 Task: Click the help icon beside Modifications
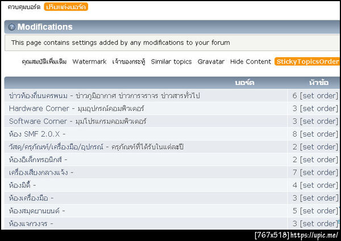pyautogui.click(x=11, y=27)
